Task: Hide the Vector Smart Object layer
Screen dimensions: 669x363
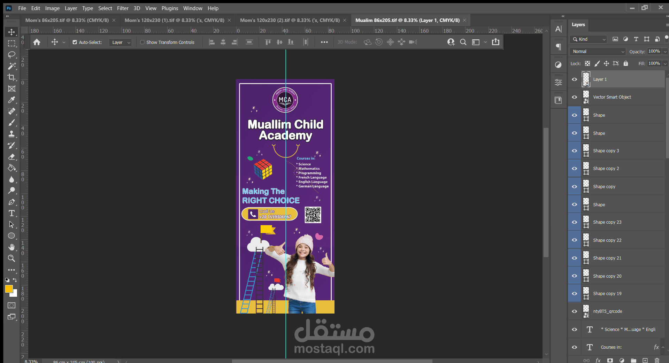Action: [575, 97]
